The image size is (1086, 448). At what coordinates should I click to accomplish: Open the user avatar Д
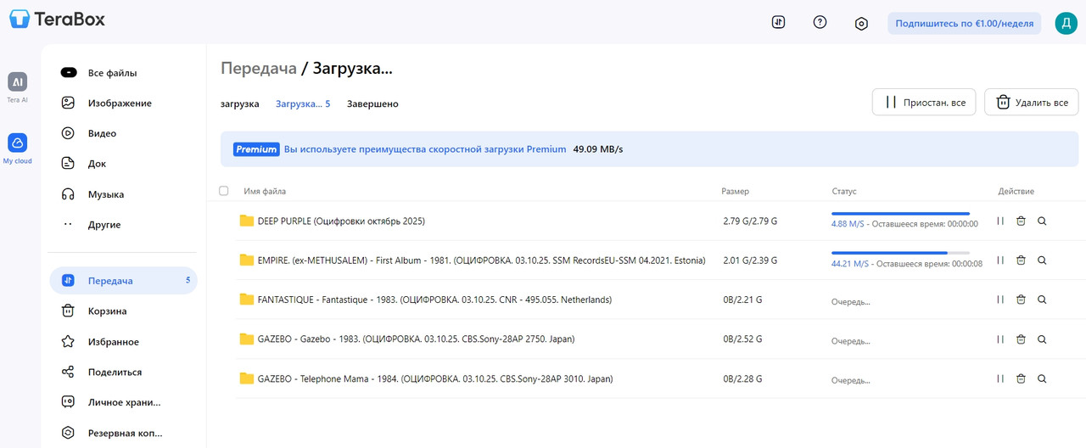1066,23
